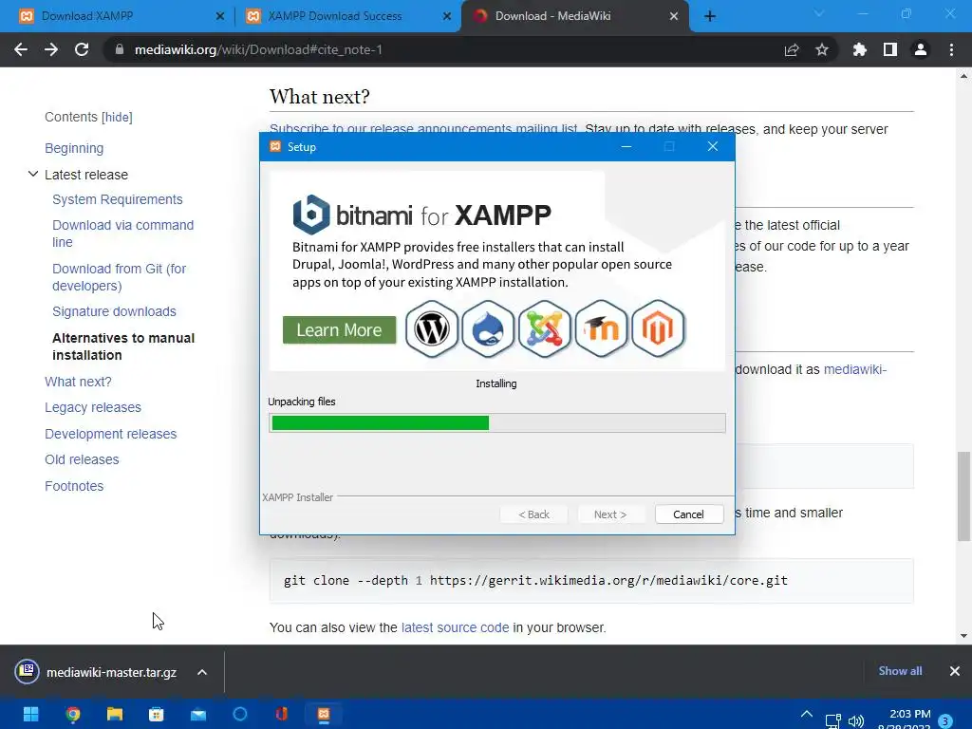Click the Drupal icon in the Setup dialog
972x729 pixels.
488,329
